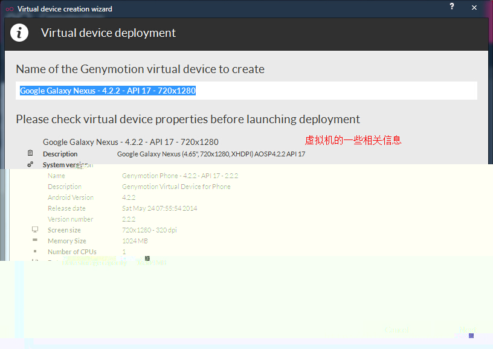Click 'Name of the Genymotion virtual device to create'

coord(140,69)
